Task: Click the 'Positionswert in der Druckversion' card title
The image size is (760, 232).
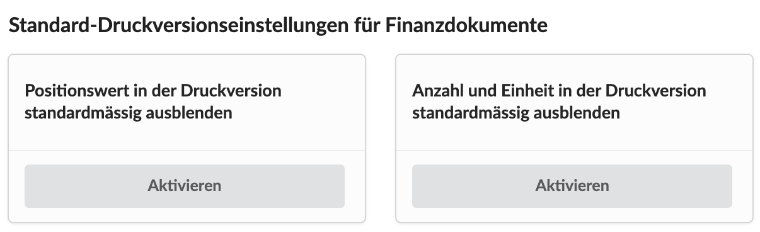Action: pyautogui.click(x=153, y=91)
